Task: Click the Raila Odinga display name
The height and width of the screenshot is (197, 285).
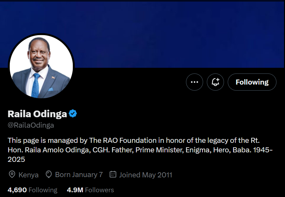Action: (x=37, y=114)
